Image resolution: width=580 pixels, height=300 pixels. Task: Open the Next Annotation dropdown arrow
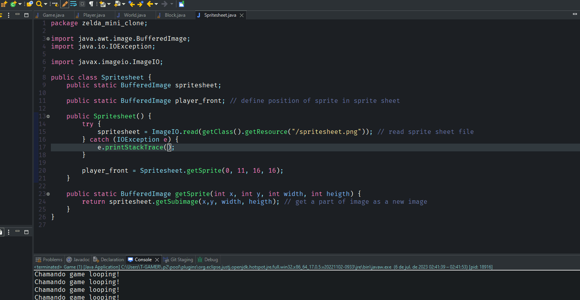(x=109, y=4)
